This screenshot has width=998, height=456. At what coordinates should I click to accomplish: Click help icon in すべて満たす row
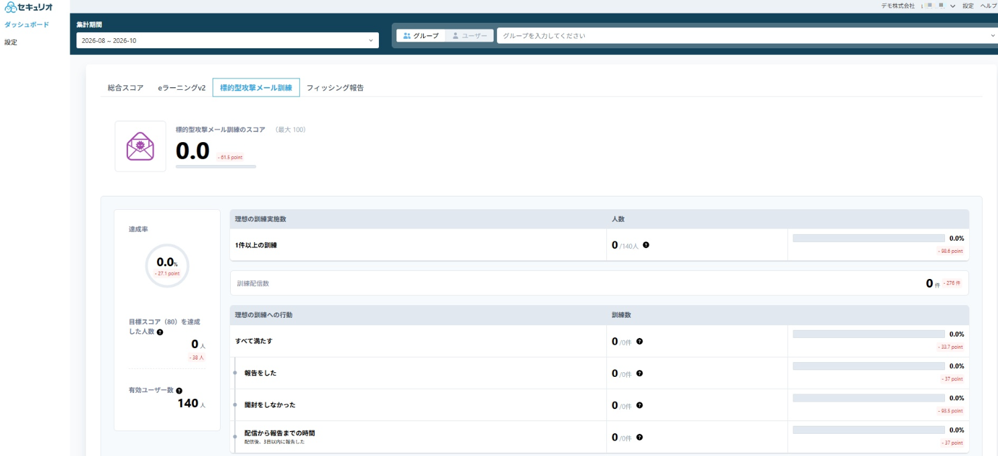click(x=639, y=341)
